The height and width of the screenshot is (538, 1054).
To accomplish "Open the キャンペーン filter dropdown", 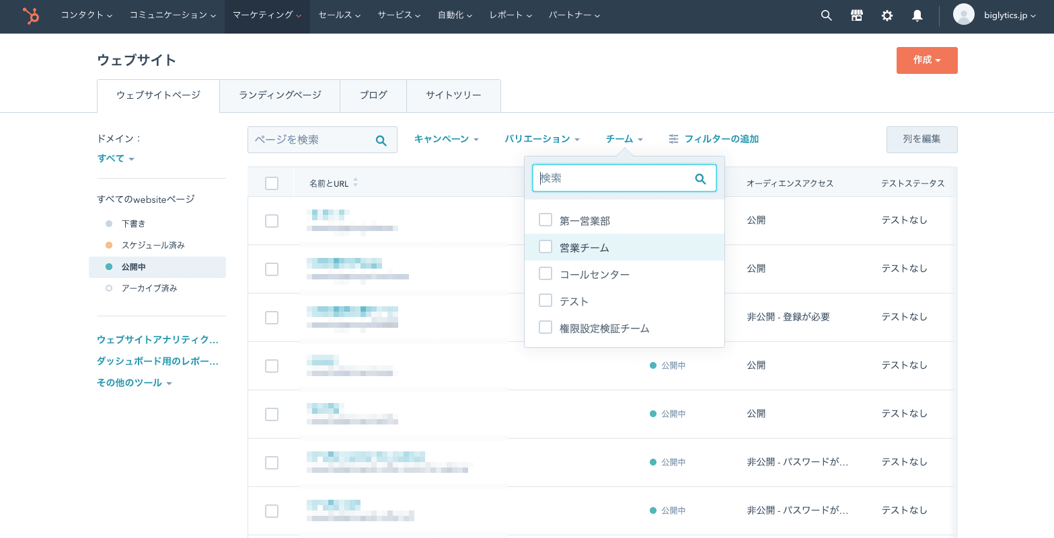I will pos(447,139).
